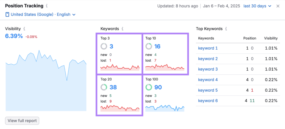285x129 pixels.
Task: Click info icon next to Top Keywords
Action: [x=226, y=29]
